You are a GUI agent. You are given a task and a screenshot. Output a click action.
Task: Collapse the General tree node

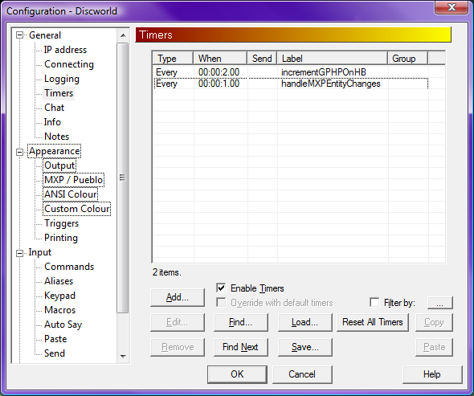point(19,35)
